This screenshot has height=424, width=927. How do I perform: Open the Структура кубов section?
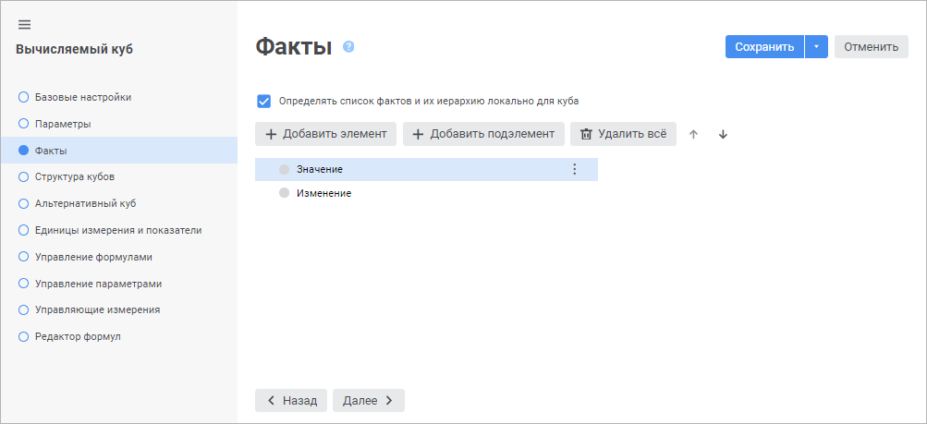[74, 176]
